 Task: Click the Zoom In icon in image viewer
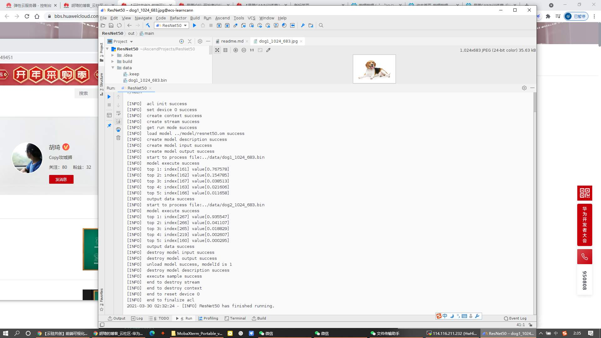coord(236,50)
